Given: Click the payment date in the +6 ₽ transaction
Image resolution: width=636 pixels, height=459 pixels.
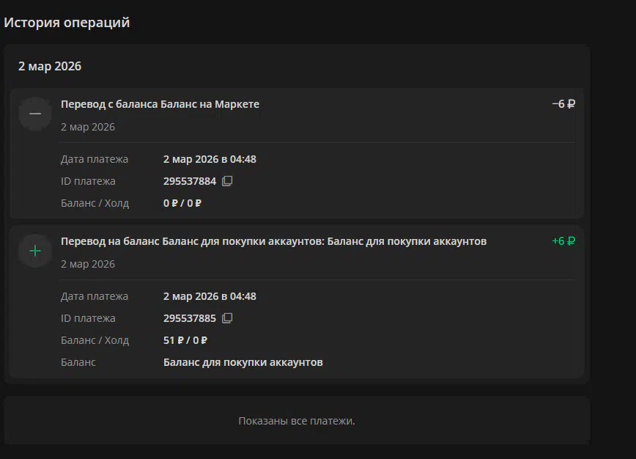Looking at the screenshot, I should [210, 296].
